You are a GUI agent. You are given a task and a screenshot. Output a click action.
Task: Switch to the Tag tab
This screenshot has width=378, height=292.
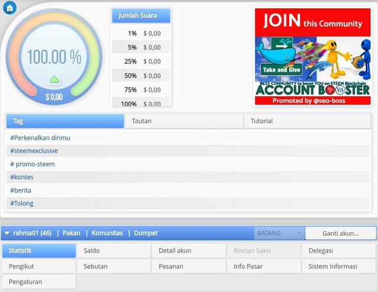65,121
